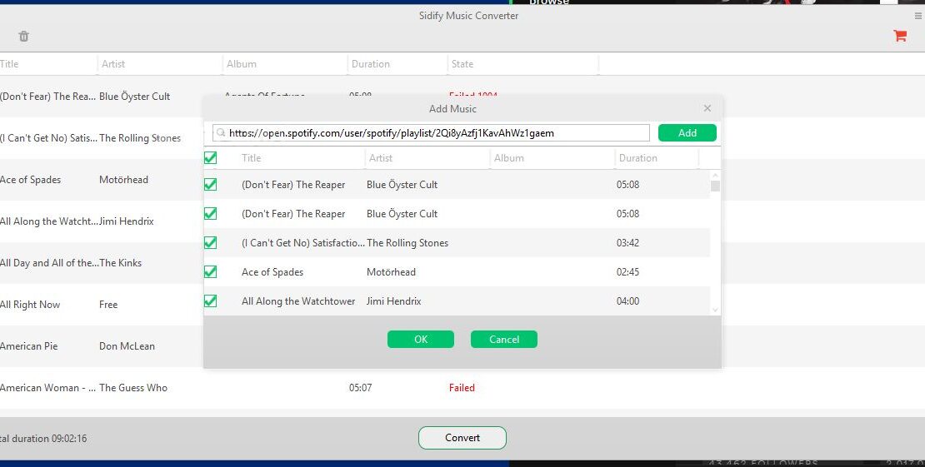Click 02:45 duration in dialog list

pos(627,272)
